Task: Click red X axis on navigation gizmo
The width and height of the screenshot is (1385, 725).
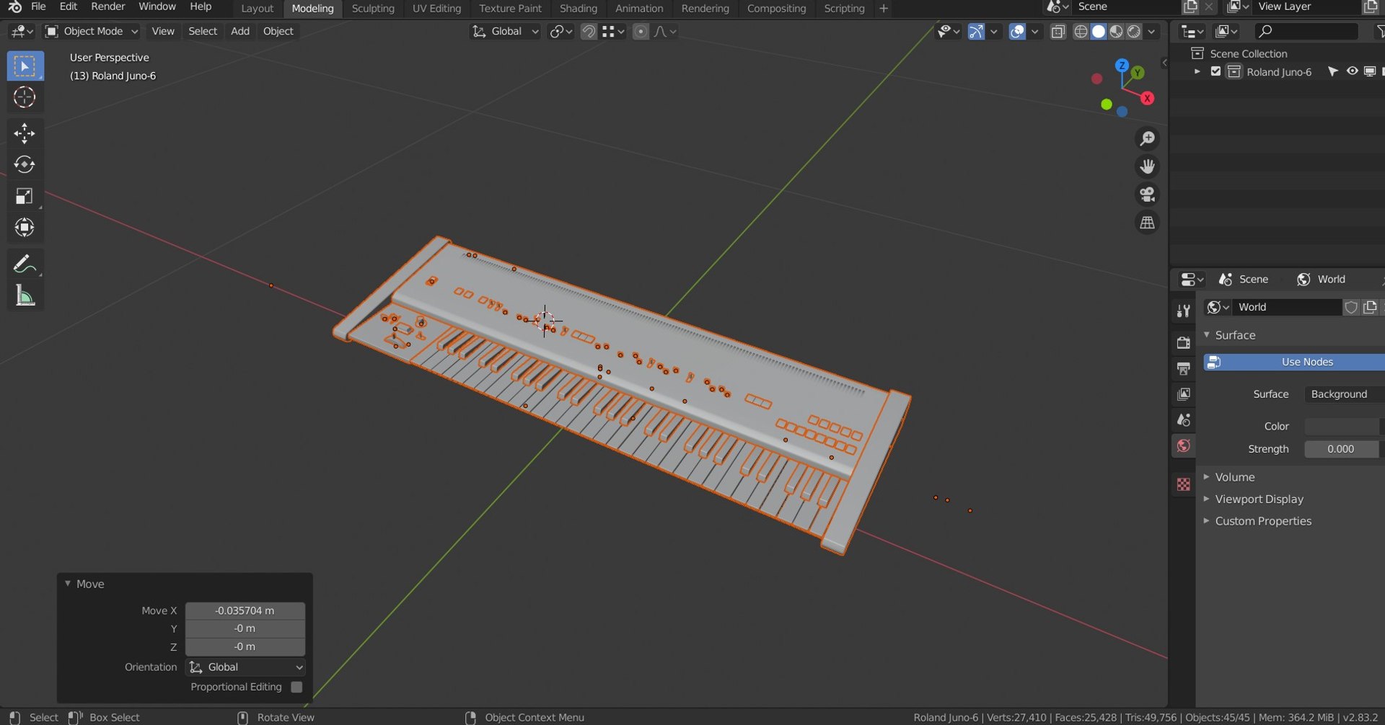Action: click(x=1147, y=98)
